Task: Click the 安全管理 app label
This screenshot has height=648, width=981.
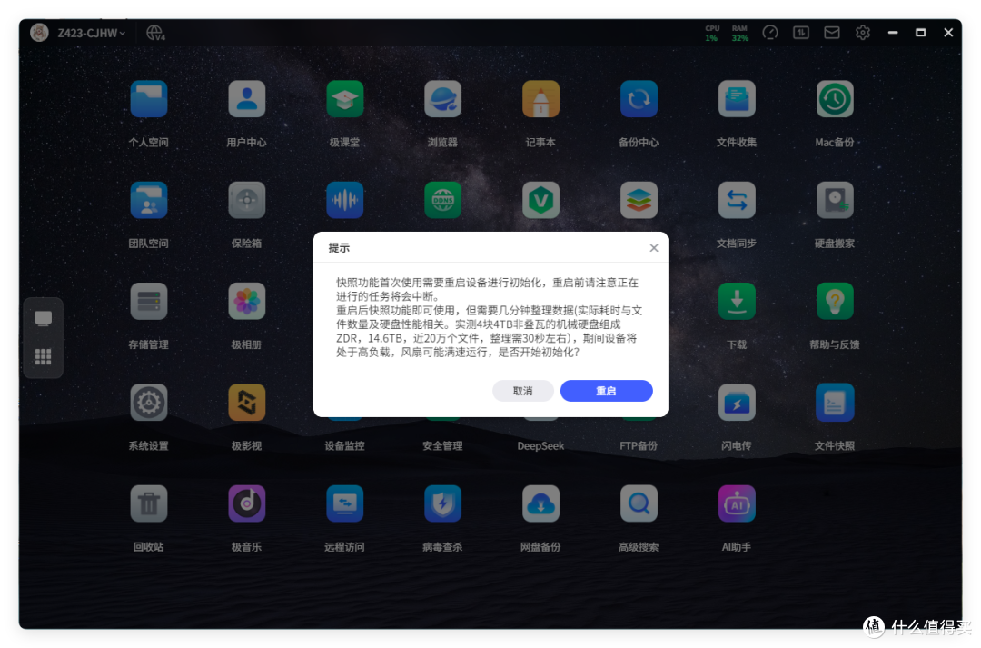Action: [x=442, y=445]
